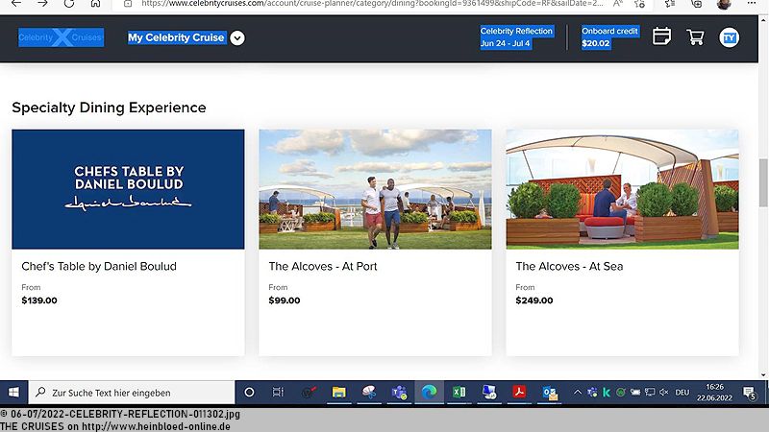
Task: Open Outlook from the taskbar
Action: (550, 393)
